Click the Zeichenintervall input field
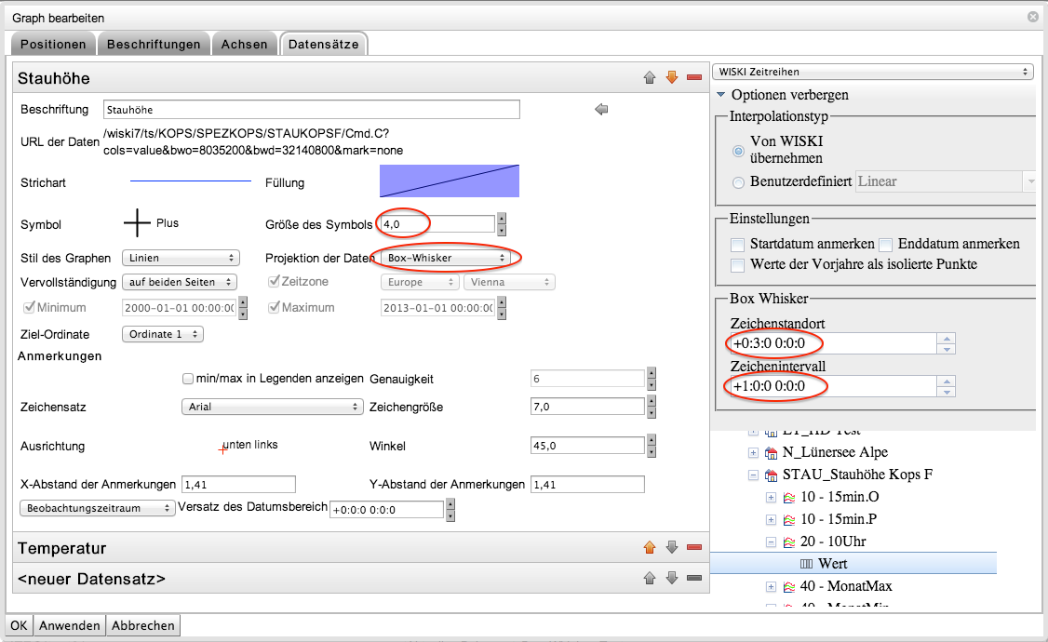Image resolution: width=1048 pixels, height=642 pixels. click(x=831, y=386)
